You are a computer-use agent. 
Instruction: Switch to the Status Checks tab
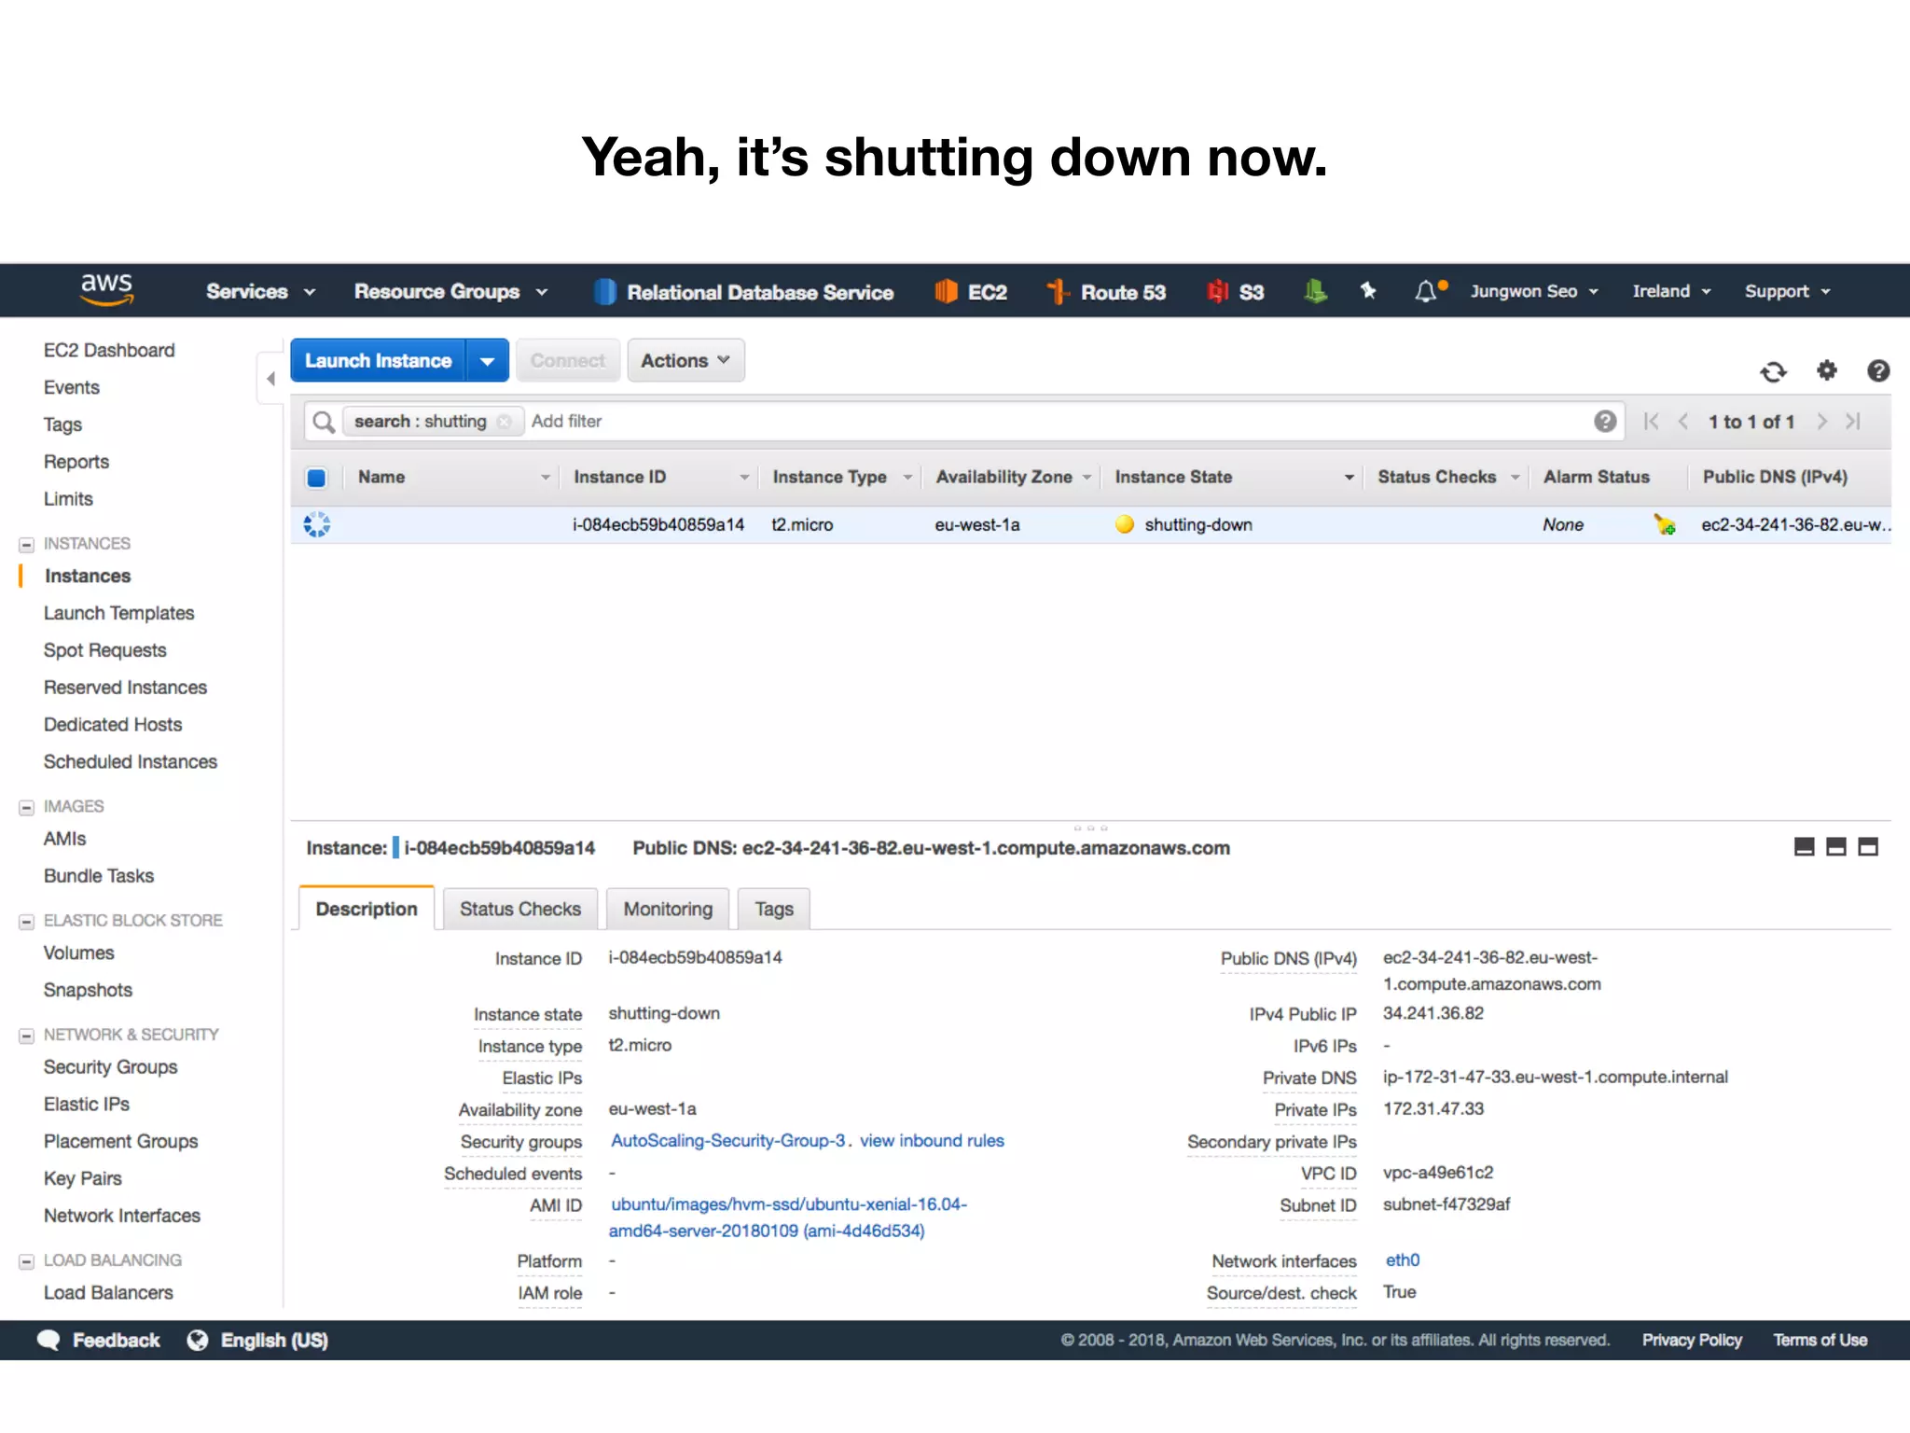tap(519, 909)
